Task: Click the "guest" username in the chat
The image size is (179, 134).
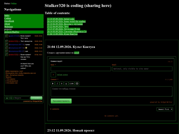Action: click(14, 36)
